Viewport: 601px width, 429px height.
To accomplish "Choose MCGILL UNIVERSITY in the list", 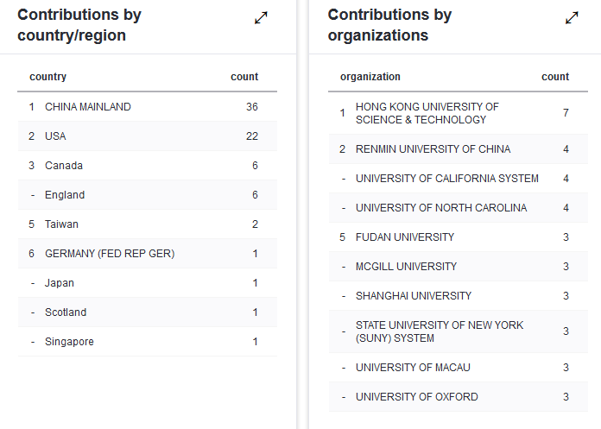I will click(458, 267).
